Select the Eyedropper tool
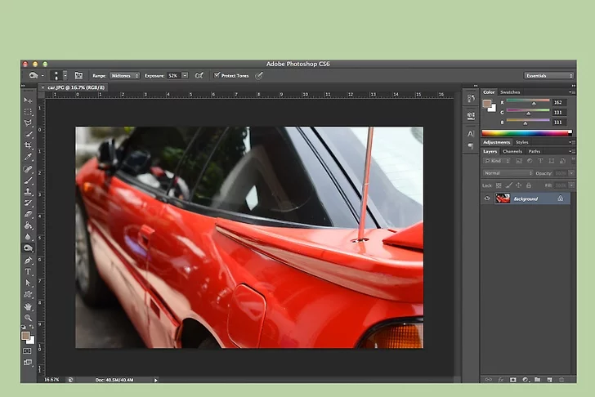The height and width of the screenshot is (397, 595). point(28,157)
